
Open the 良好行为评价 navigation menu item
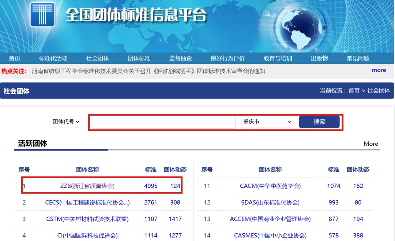[x=228, y=58]
